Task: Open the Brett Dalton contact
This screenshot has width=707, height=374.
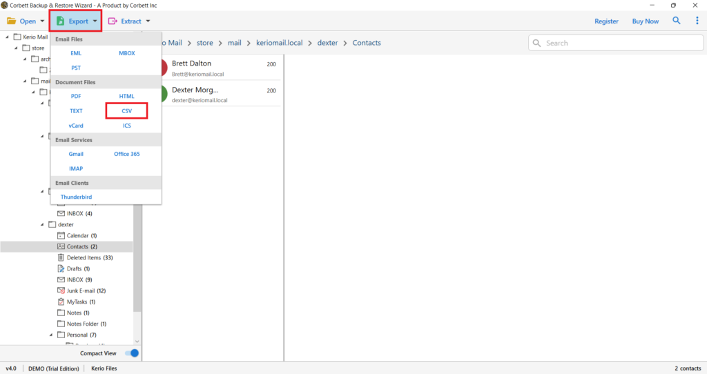Action: click(x=220, y=68)
